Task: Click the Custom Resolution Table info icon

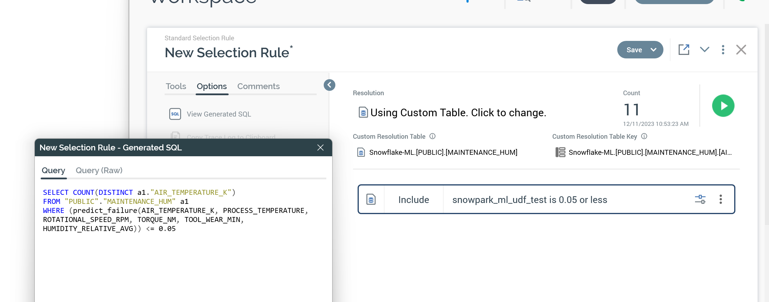Action: [x=432, y=136]
